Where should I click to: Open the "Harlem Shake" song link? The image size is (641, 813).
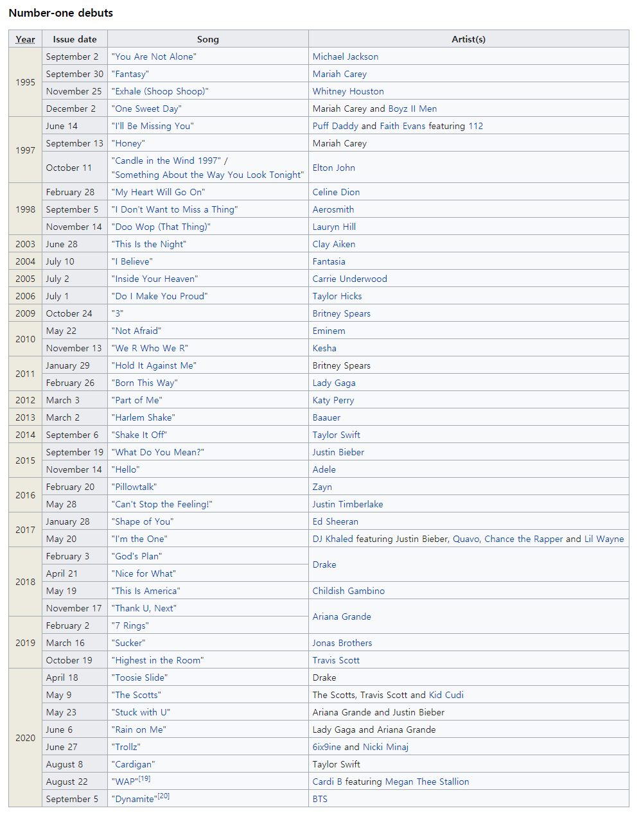coord(144,417)
